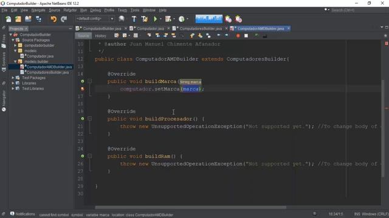
Task: Open the Navigate menu
Action: click(38, 10)
